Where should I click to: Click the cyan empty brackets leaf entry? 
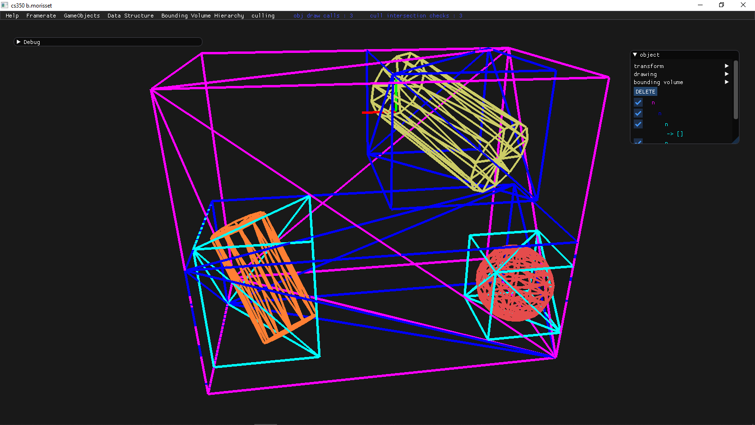679,134
